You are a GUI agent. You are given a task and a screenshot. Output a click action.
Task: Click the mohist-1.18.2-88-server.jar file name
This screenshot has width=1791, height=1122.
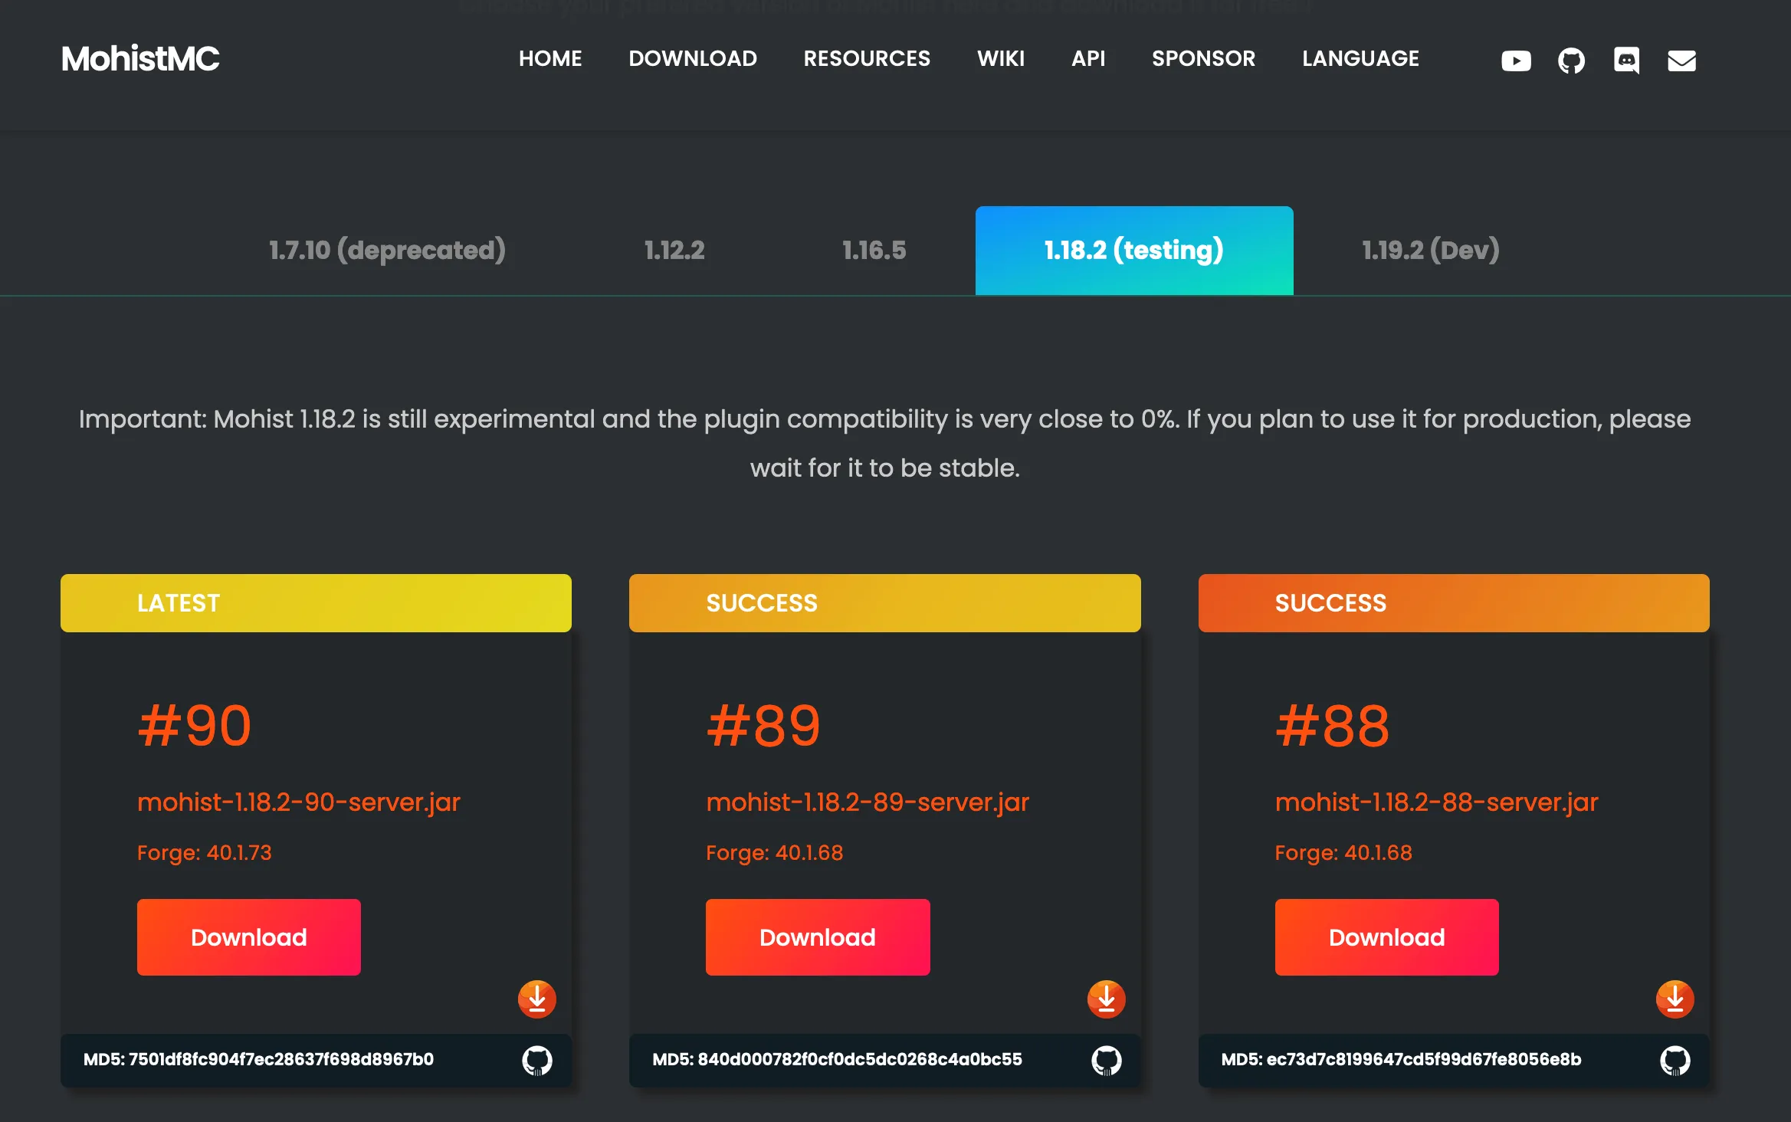(x=1437, y=802)
